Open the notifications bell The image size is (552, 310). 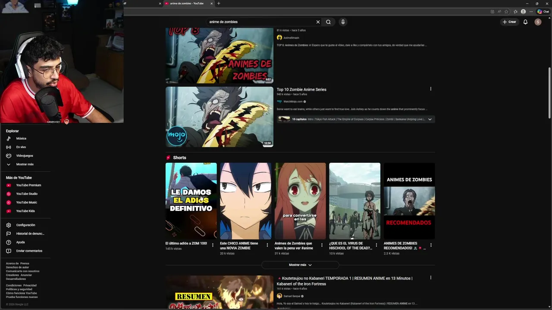(525, 22)
